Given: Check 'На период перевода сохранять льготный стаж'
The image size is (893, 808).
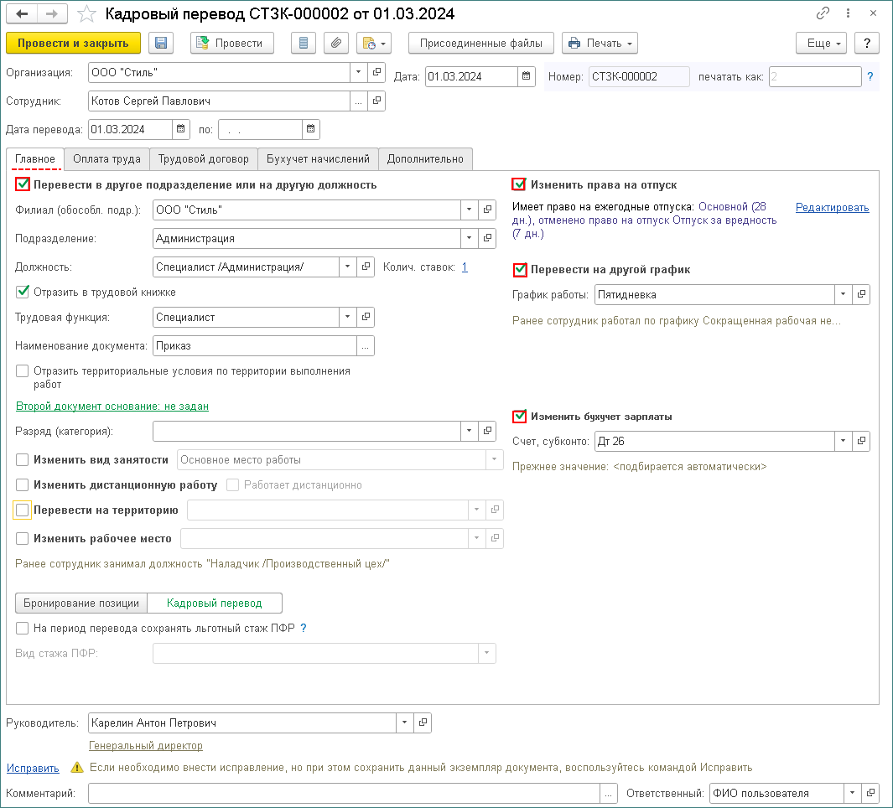Looking at the screenshot, I should [x=22, y=628].
